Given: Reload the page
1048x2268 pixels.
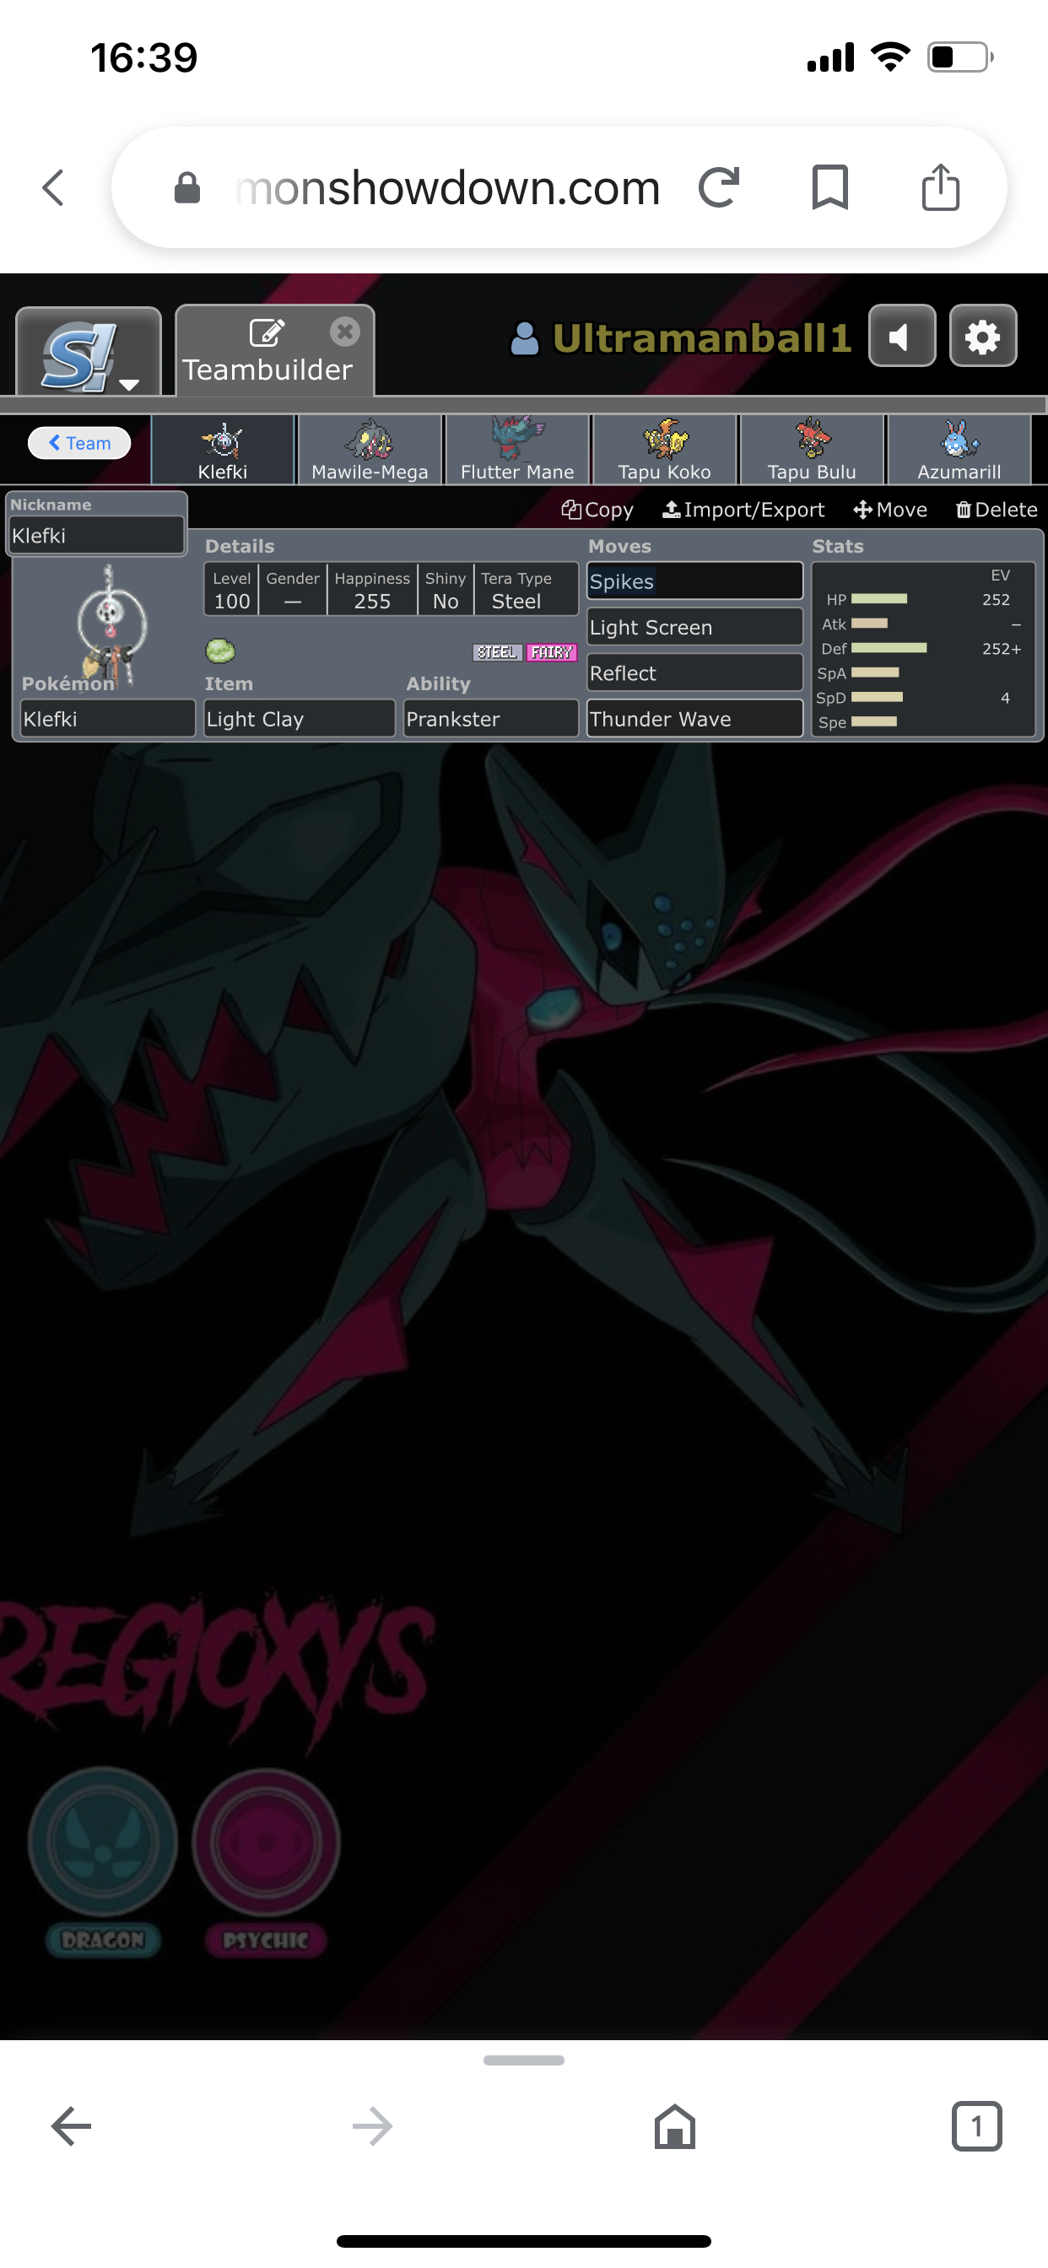Looking at the screenshot, I should click(x=719, y=187).
